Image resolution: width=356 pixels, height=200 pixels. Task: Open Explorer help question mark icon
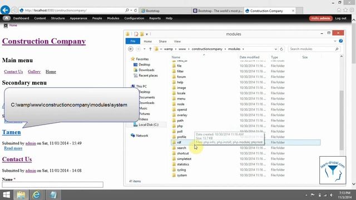[341, 41]
